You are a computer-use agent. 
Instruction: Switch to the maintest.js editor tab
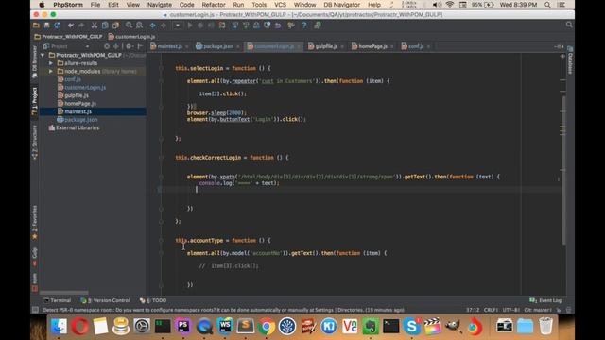point(170,46)
